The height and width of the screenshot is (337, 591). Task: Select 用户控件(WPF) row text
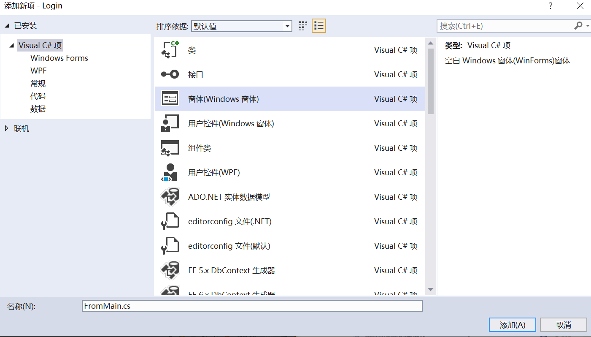(214, 173)
